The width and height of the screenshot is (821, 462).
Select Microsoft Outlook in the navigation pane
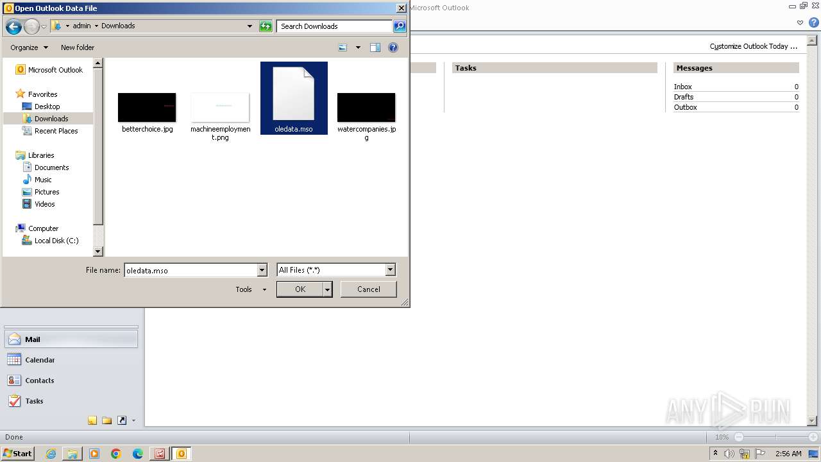49,70
